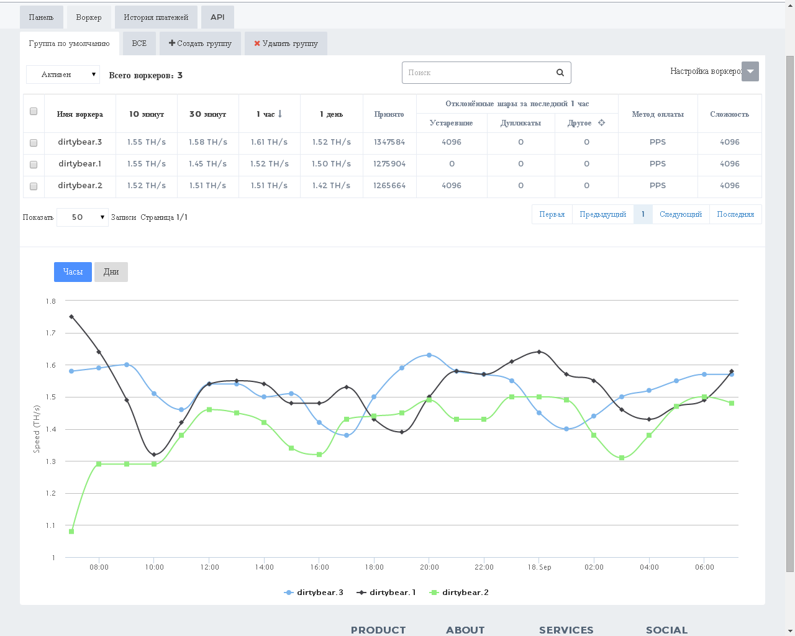Check the box for dirtybear.3 row

point(34,143)
